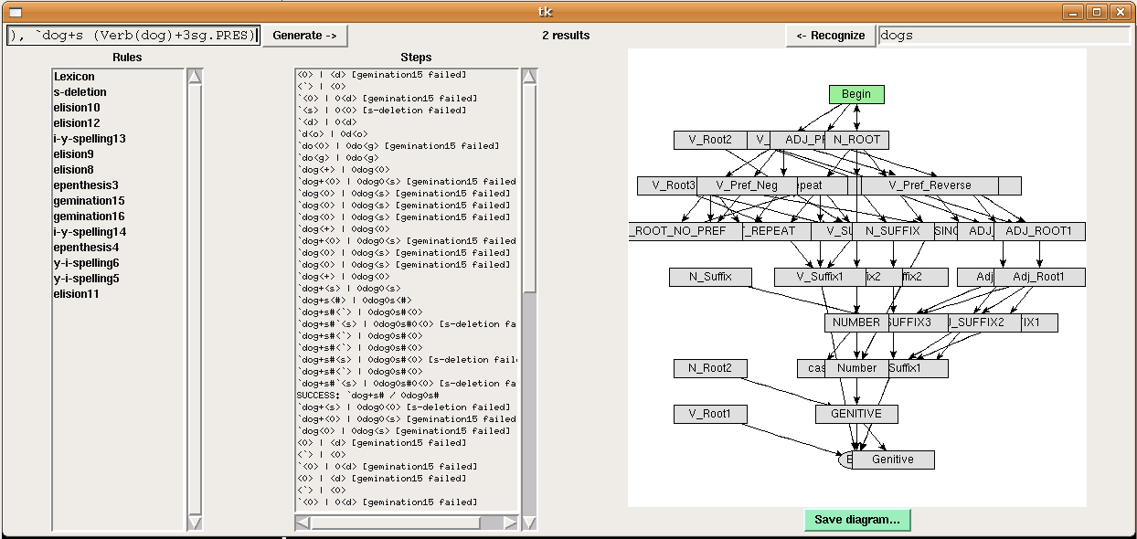Click the word input field containing 'dogs'
Screen dimensions: 1137x539
point(1003,36)
